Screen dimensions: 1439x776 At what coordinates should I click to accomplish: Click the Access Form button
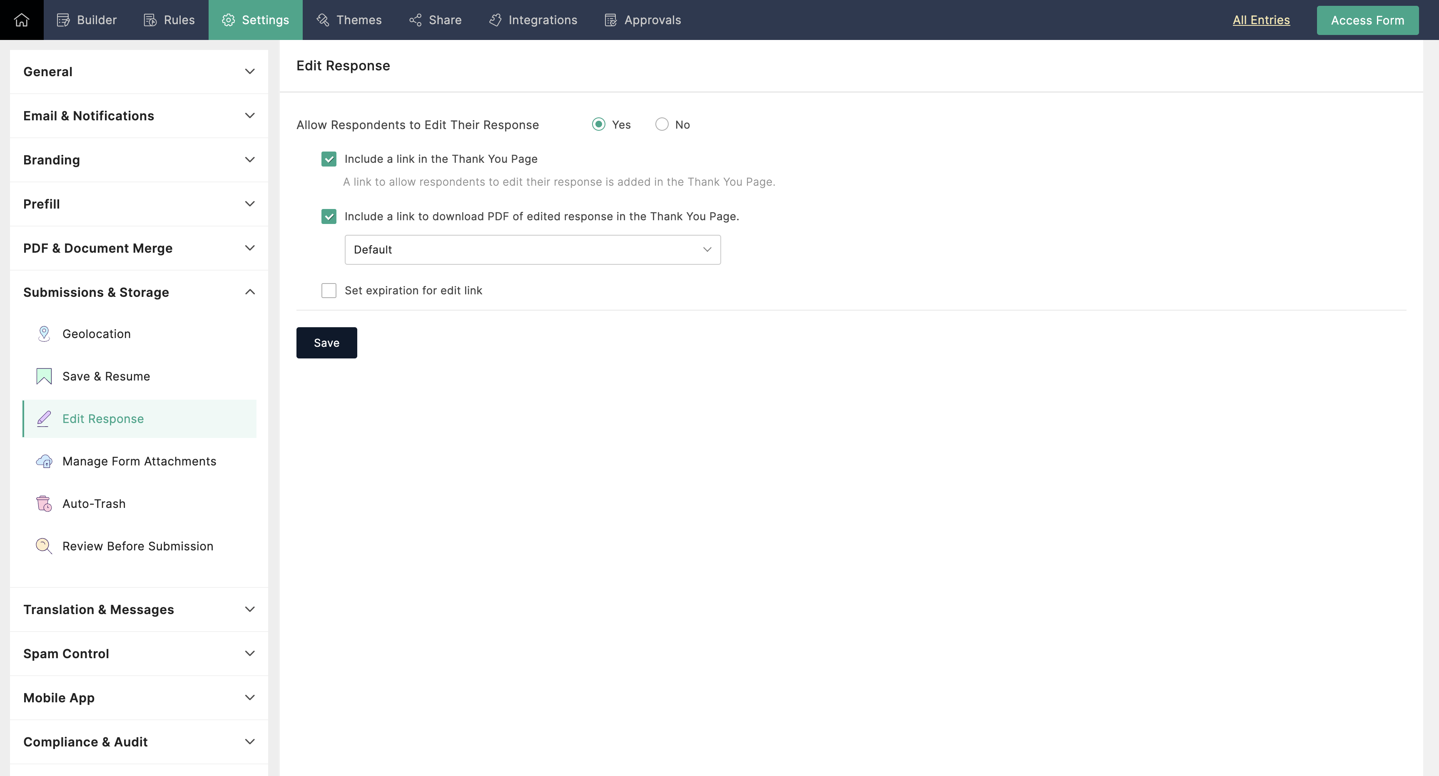(x=1367, y=19)
